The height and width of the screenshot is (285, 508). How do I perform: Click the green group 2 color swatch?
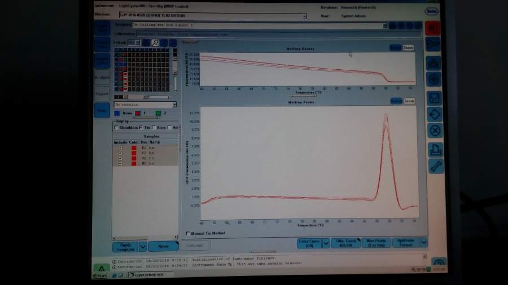(x=158, y=113)
